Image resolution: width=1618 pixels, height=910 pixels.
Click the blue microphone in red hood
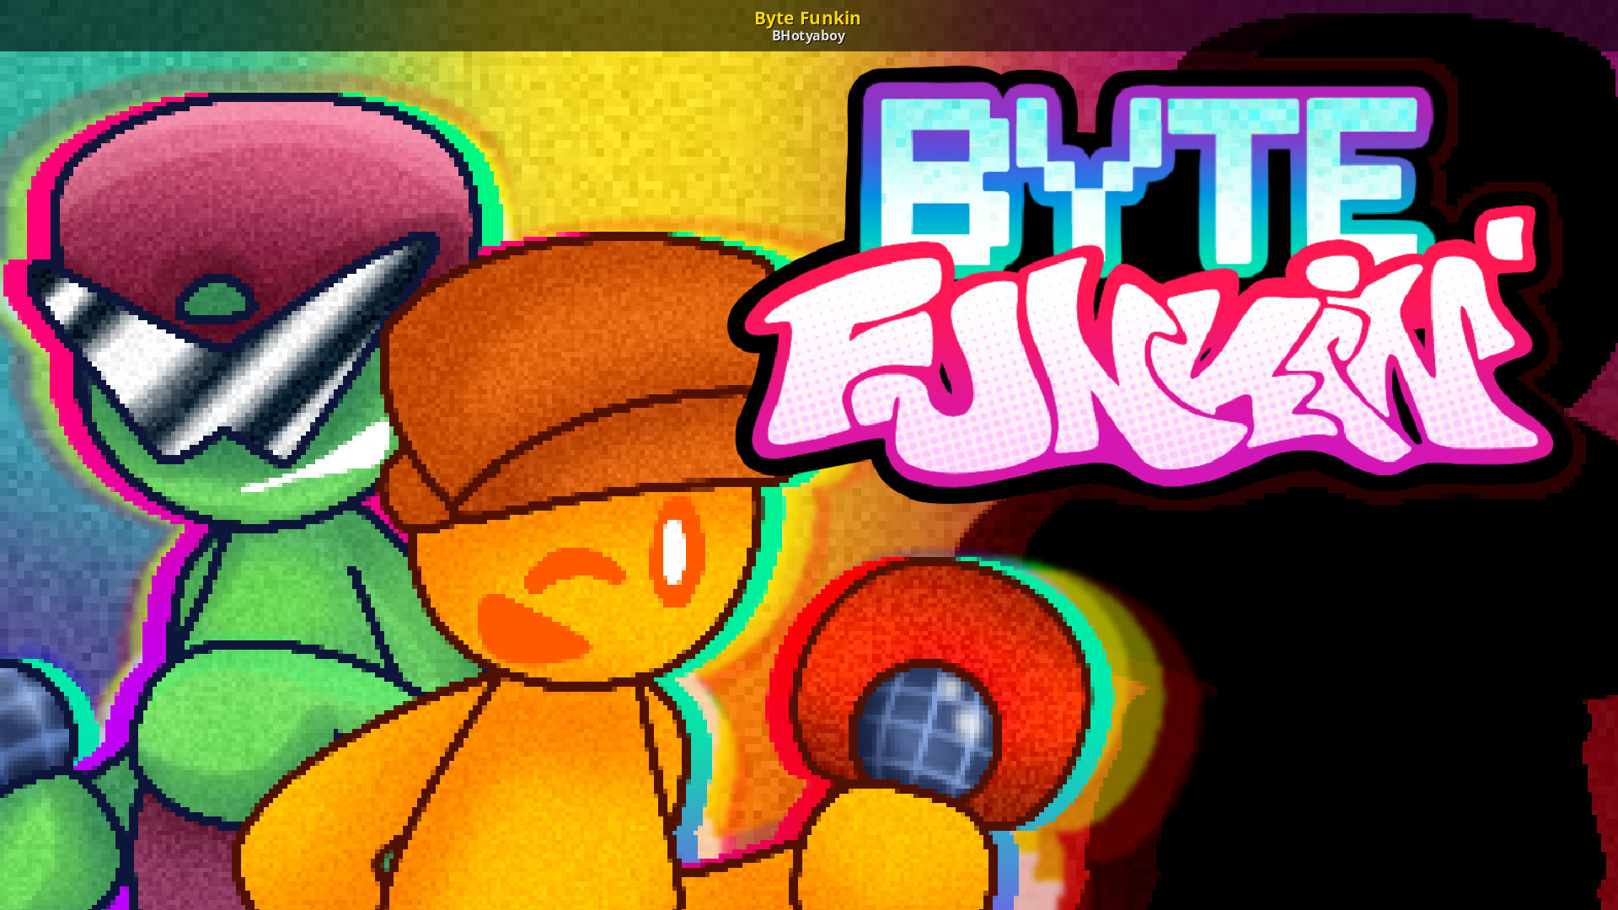pyautogui.click(x=927, y=729)
